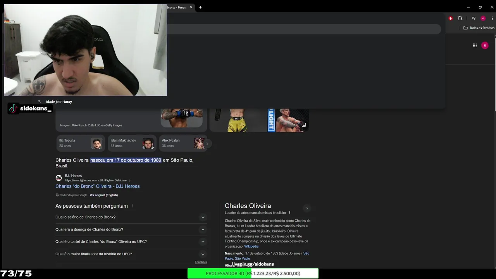Click Ver original (English) link
This screenshot has height=279, width=496.
pyautogui.click(x=103, y=195)
